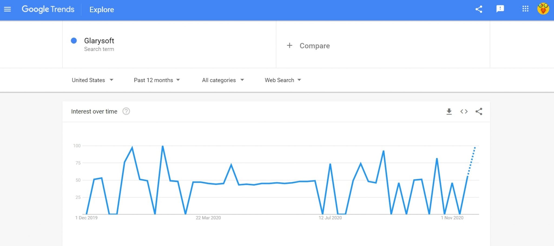This screenshot has height=246, width=554.
Task: Click the Explore page title
Action: point(102,10)
